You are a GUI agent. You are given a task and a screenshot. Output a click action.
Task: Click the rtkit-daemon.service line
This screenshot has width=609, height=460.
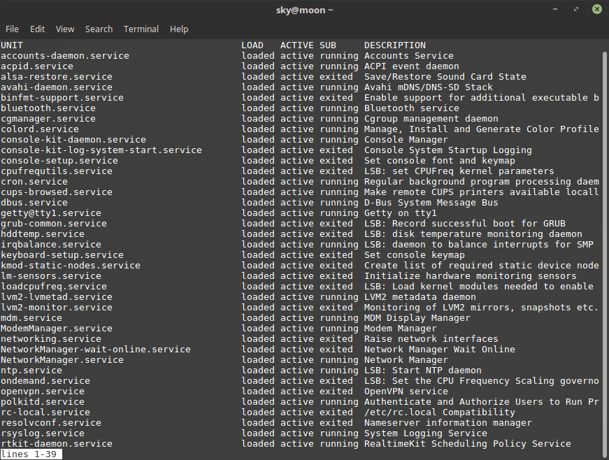click(57, 444)
